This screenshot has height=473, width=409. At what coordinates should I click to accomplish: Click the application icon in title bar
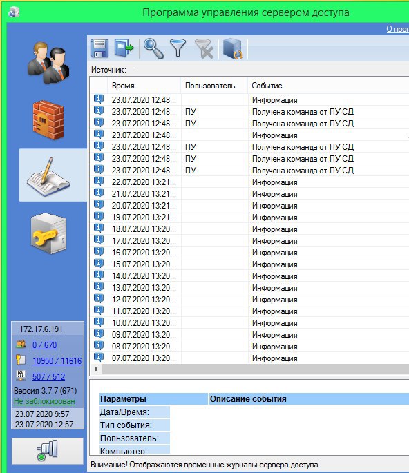(x=14, y=12)
